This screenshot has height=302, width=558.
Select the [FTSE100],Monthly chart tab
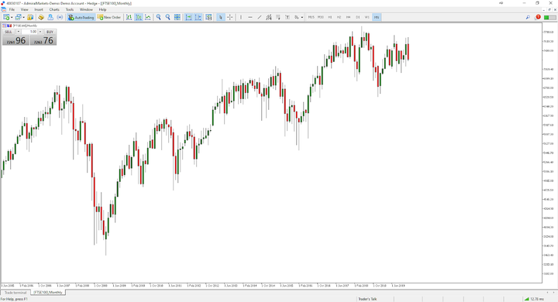click(x=48, y=293)
